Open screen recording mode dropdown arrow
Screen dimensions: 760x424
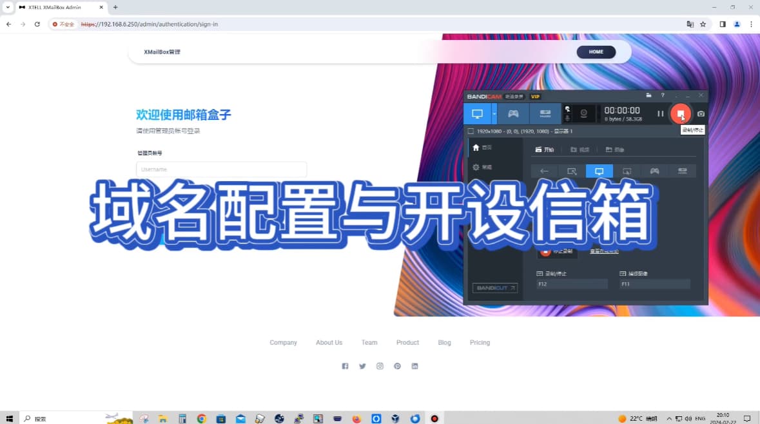(x=494, y=114)
